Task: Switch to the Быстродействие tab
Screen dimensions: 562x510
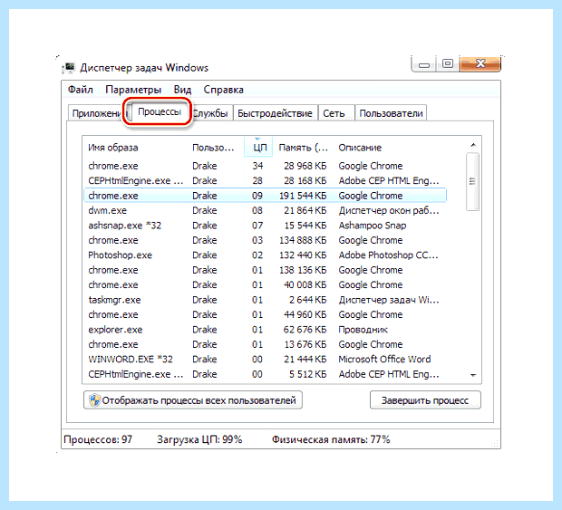Action: (275, 113)
